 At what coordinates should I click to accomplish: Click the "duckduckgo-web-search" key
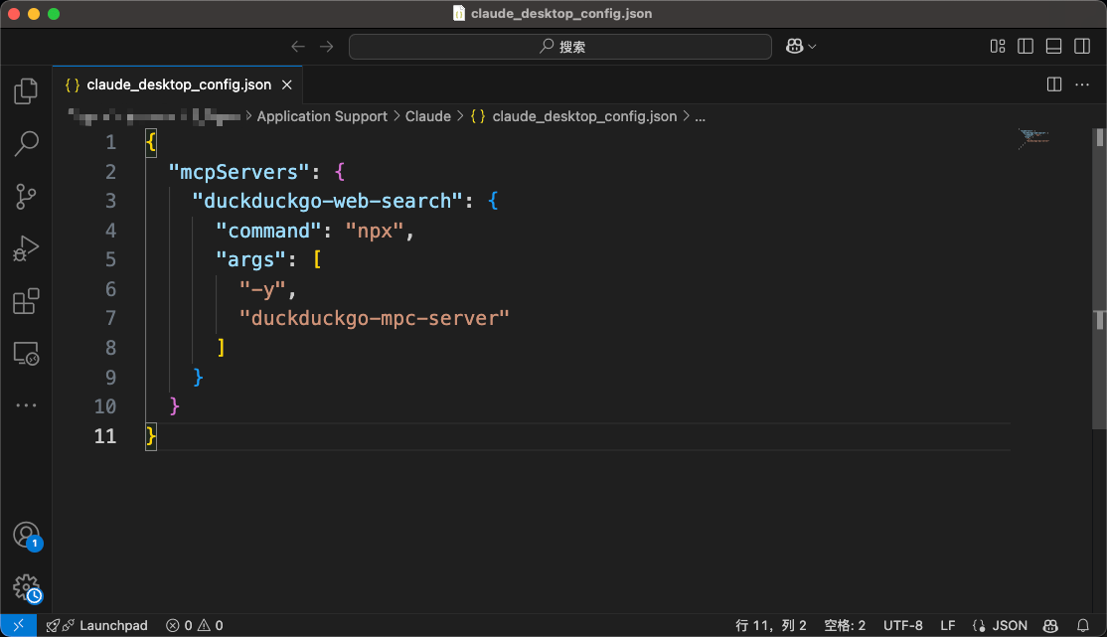328,202
